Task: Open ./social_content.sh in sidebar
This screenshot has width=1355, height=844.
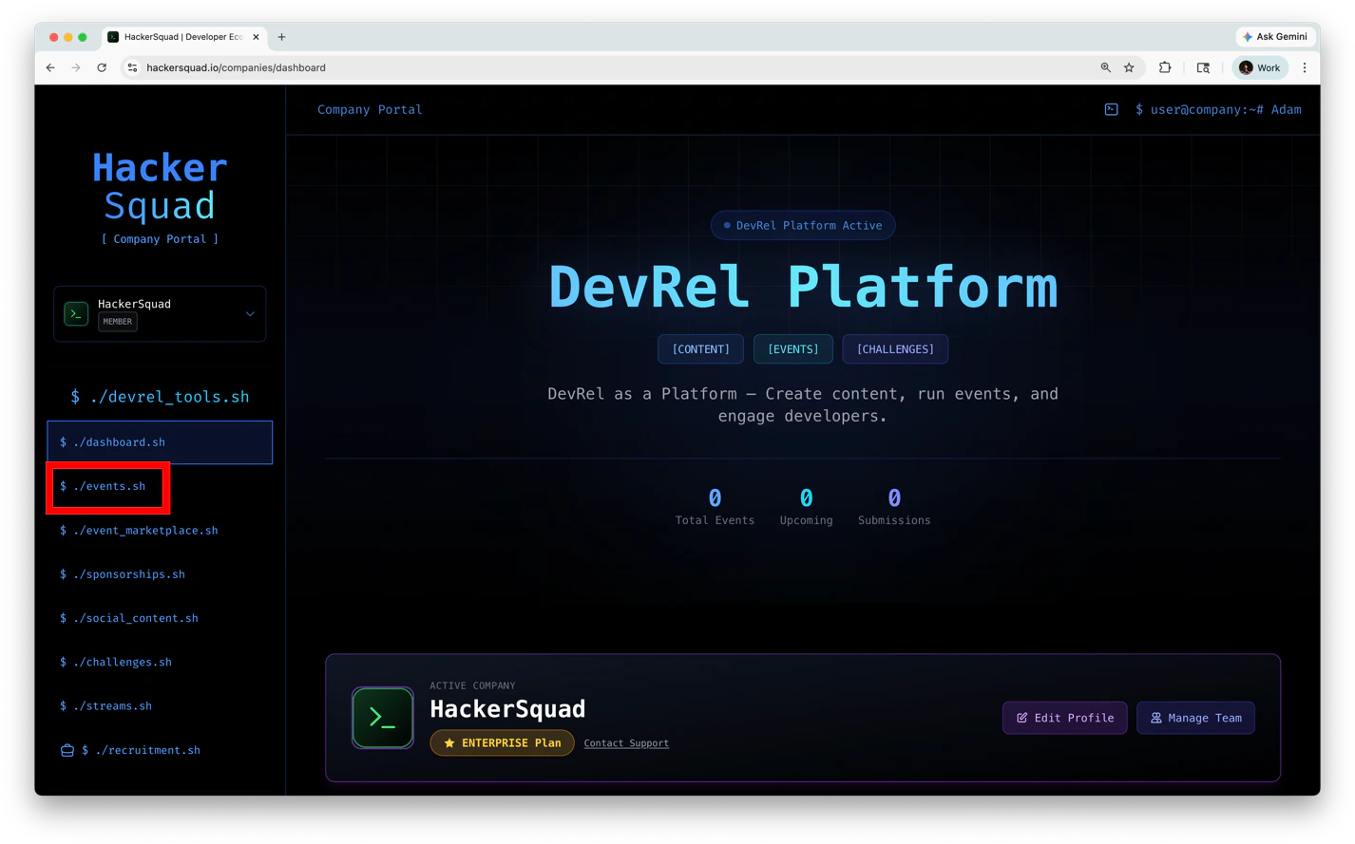Action: tap(160, 618)
